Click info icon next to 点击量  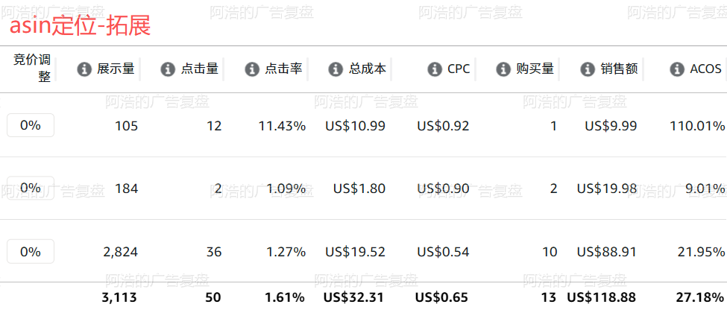coord(168,69)
